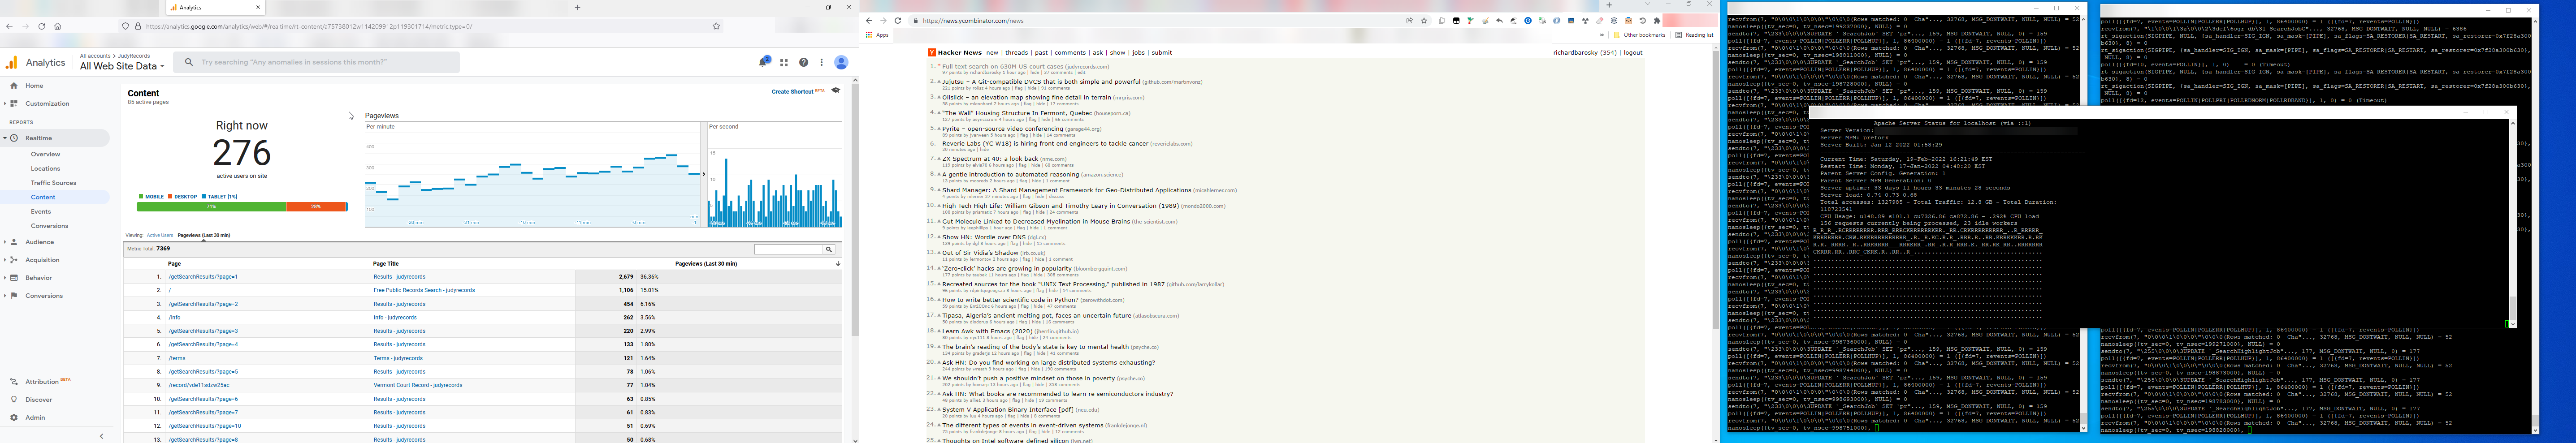
Task: Switch to Active Users viewing tab
Action: click(x=160, y=235)
